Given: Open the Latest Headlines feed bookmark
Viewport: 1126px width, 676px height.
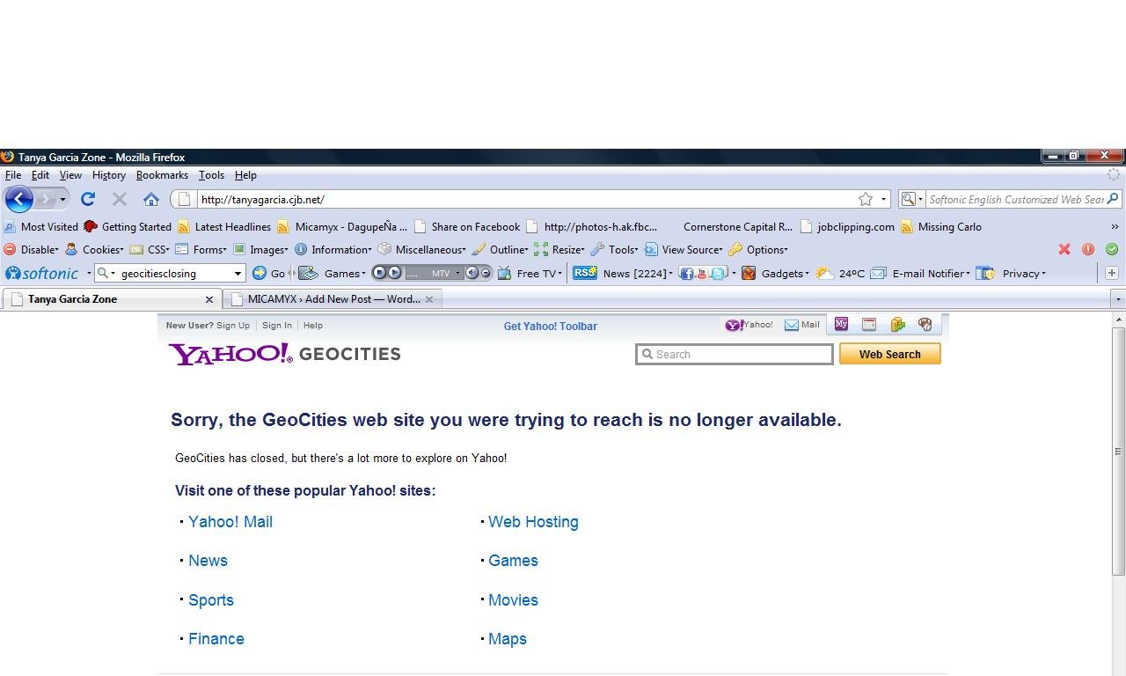Looking at the screenshot, I should pyautogui.click(x=224, y=226).
